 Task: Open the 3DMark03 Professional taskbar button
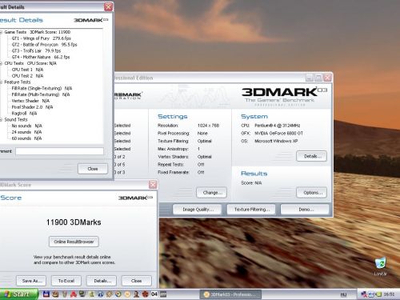[230, 294]
